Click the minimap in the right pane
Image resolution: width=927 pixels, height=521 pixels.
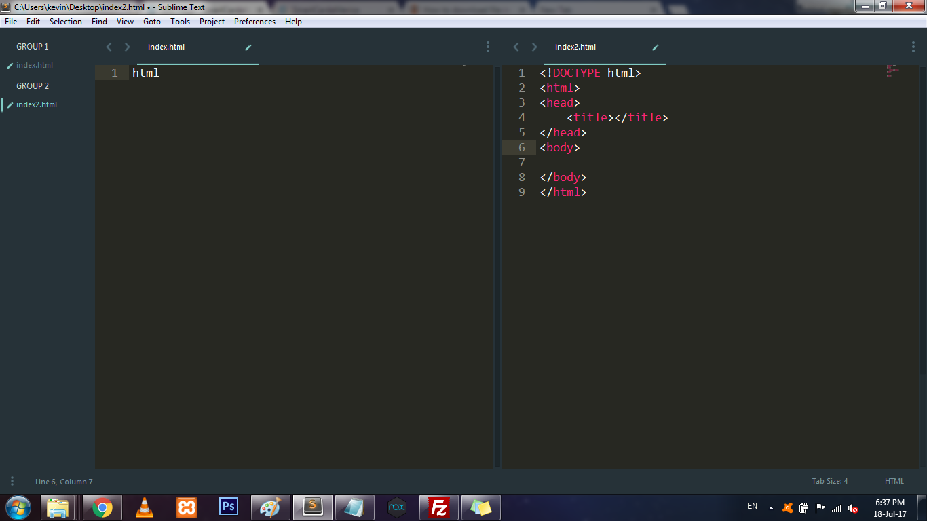point(892,71)
